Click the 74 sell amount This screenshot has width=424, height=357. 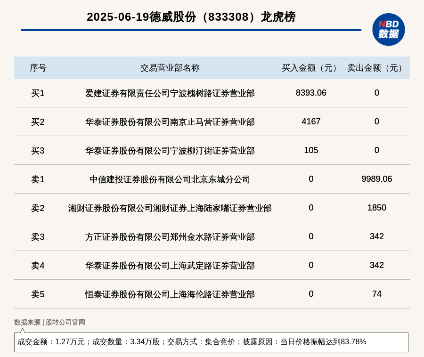[377, 293]
